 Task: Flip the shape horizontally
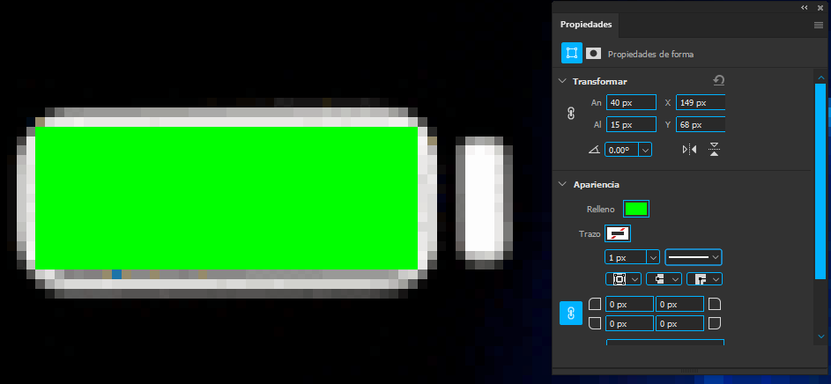(x=689, y=150)
